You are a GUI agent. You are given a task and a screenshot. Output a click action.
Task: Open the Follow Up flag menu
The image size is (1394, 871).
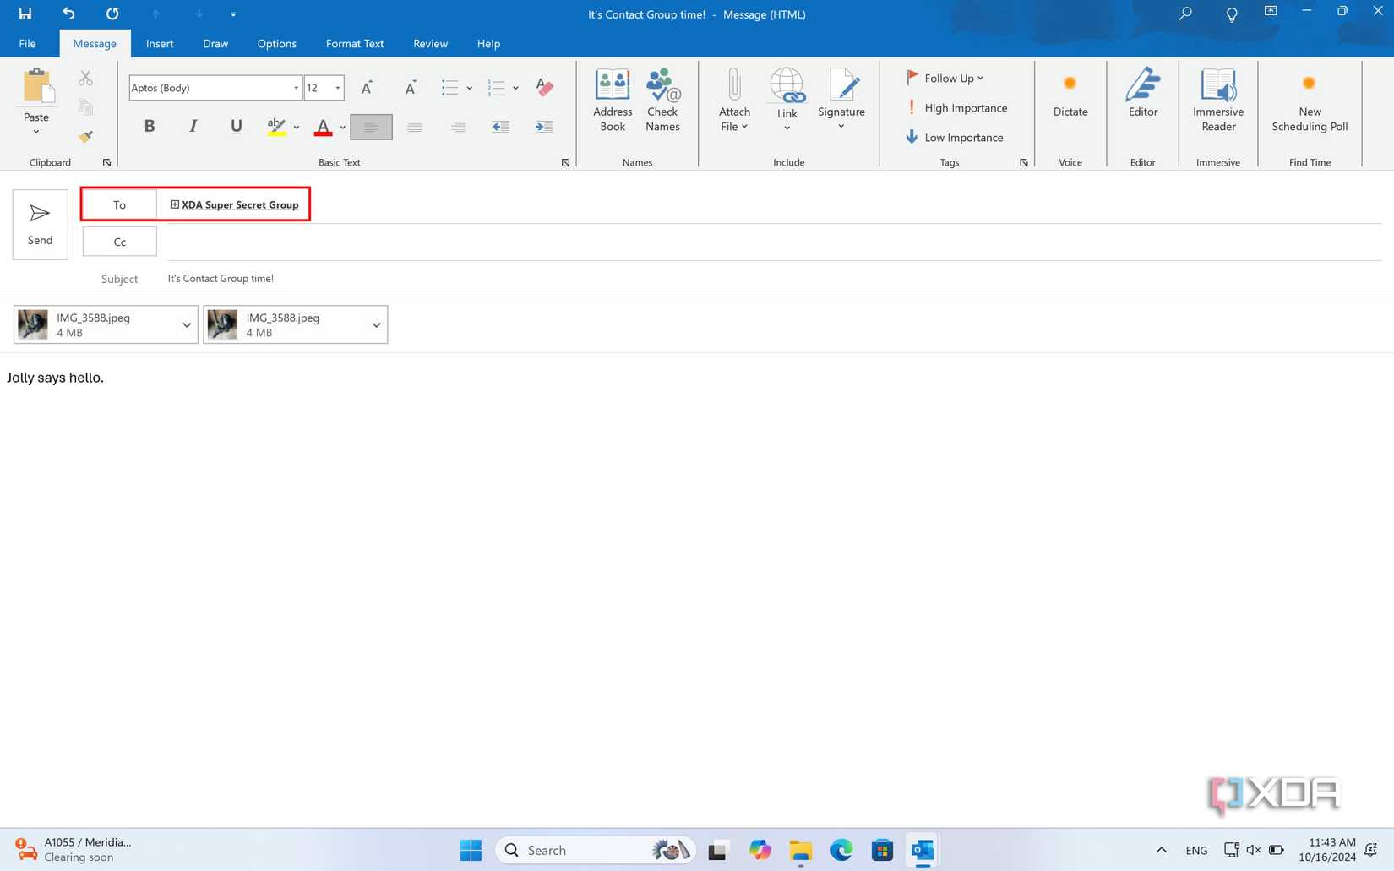pos(945,78)
